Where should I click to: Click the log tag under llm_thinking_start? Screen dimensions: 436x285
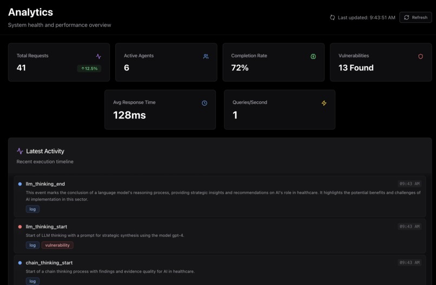[x=32, y=245]
